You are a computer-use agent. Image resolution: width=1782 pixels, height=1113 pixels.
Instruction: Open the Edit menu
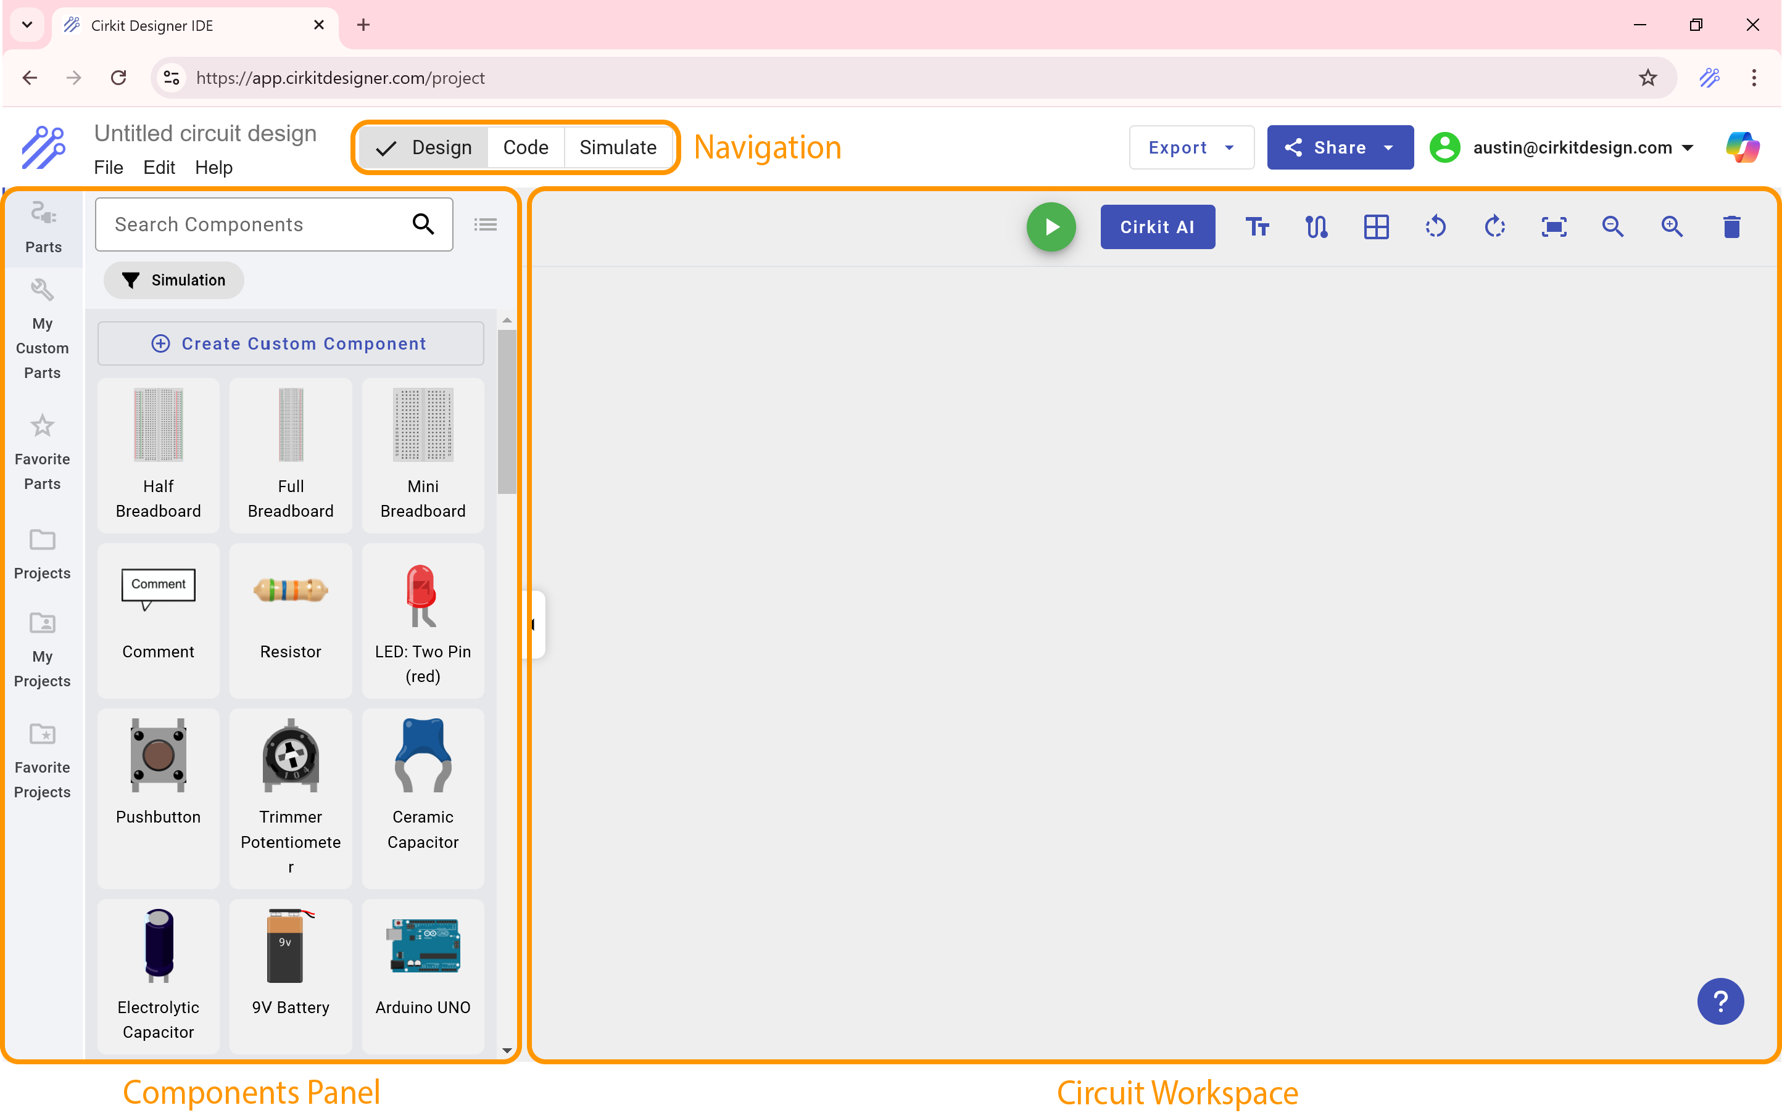coord(159,167)
